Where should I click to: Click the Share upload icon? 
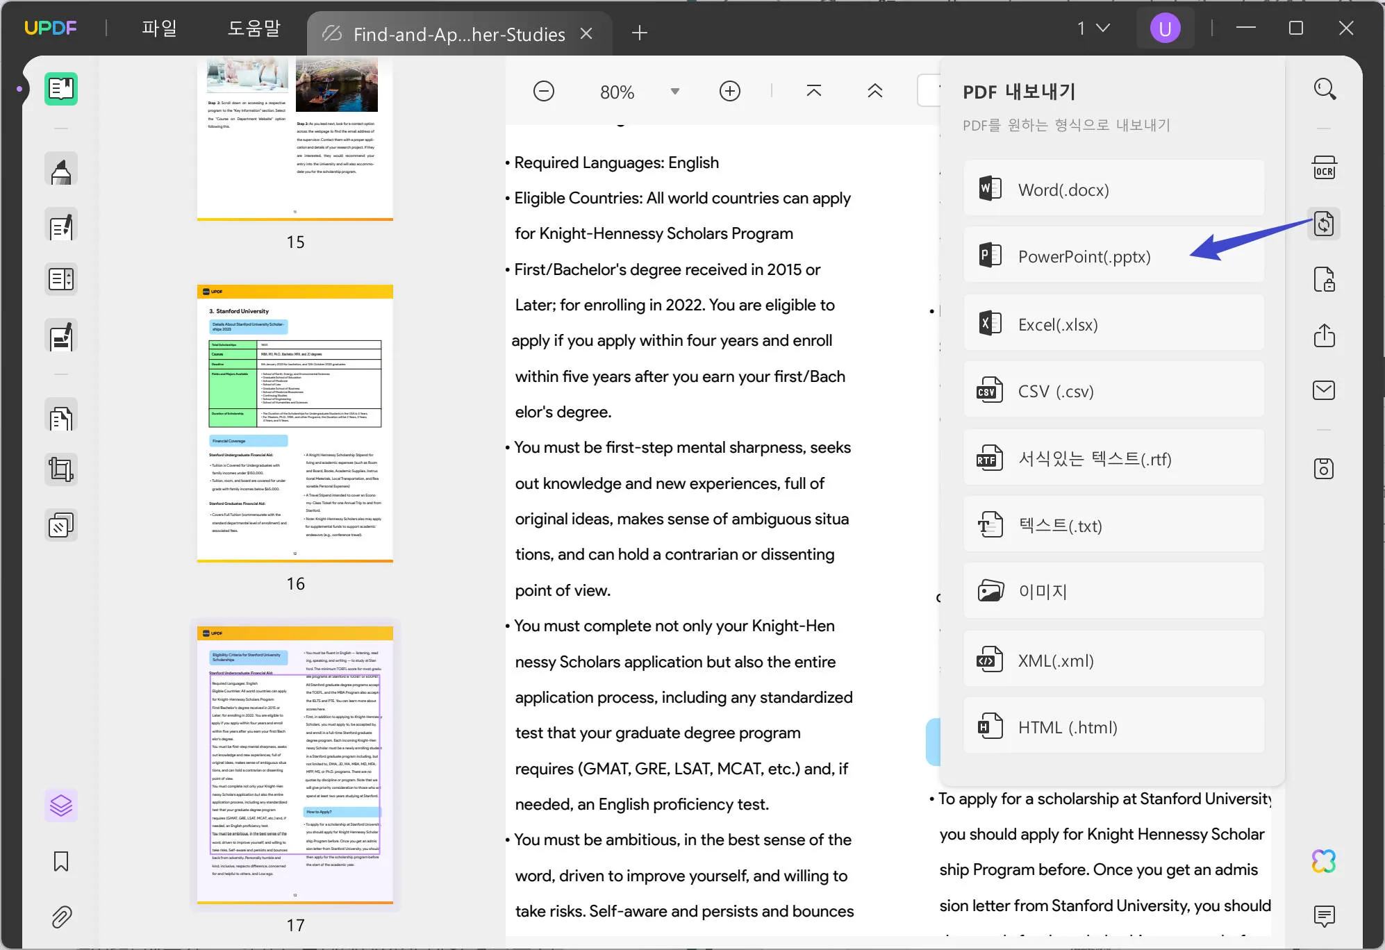click(x=1324, y=335)
